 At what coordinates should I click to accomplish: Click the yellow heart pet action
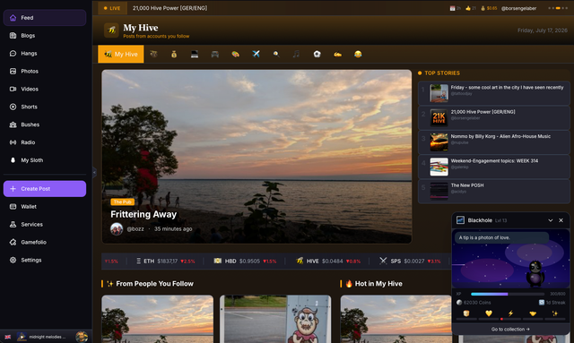(x=488, y=313)
